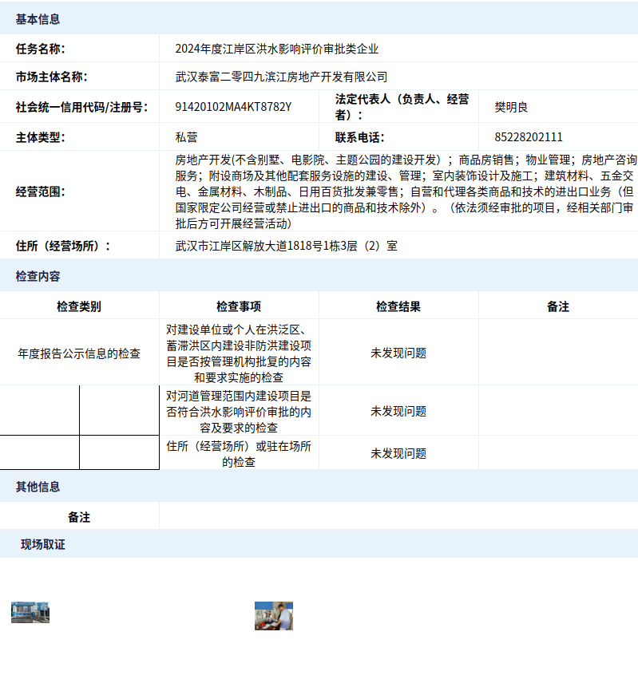638x675 pixels.
Task: Open the left site evidence building photo
Action: 30,612
